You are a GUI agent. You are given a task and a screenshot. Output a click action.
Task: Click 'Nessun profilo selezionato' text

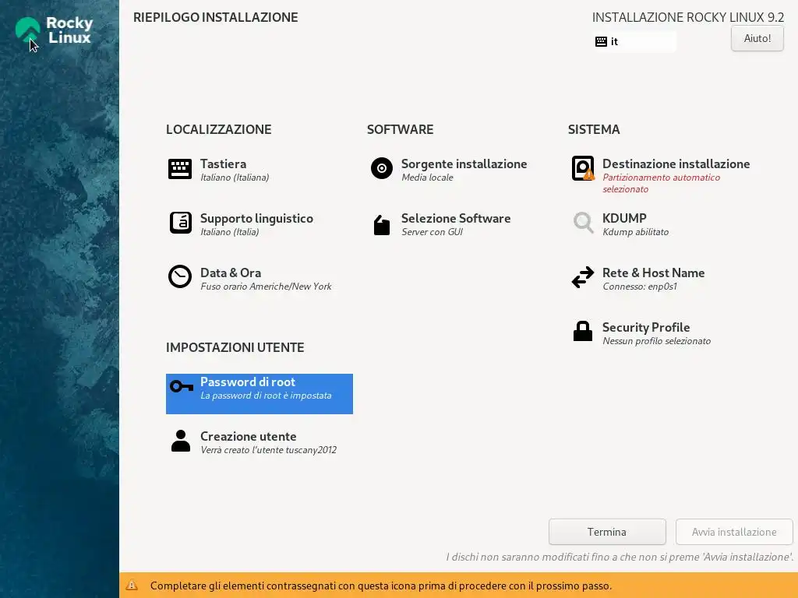[x=656, y=341]
